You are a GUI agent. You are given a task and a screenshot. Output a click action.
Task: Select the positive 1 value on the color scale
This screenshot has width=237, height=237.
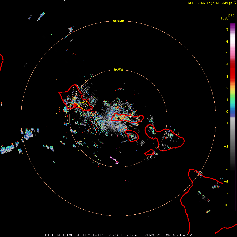227,100
